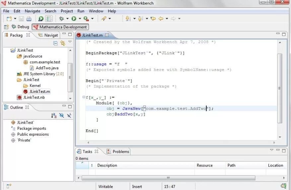
Task: Open the Search flashlight dropdown arrow
Action: pos(110,19)
